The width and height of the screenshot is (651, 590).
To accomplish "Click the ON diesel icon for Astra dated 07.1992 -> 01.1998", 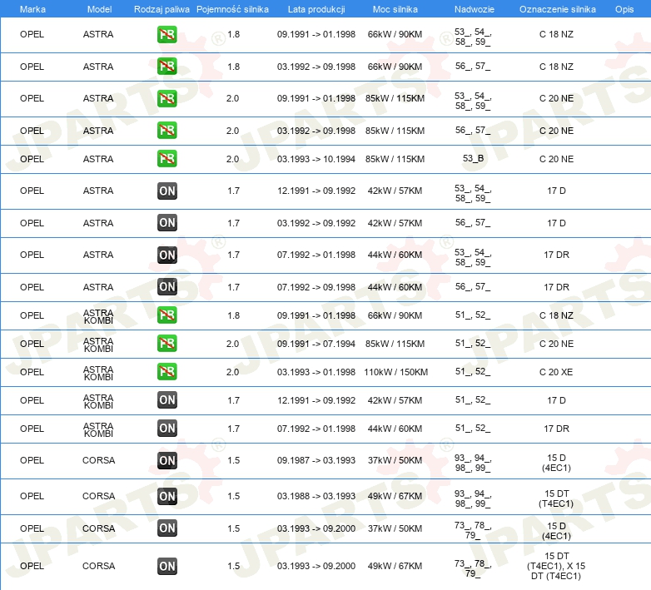I will (x=166, y=255).
